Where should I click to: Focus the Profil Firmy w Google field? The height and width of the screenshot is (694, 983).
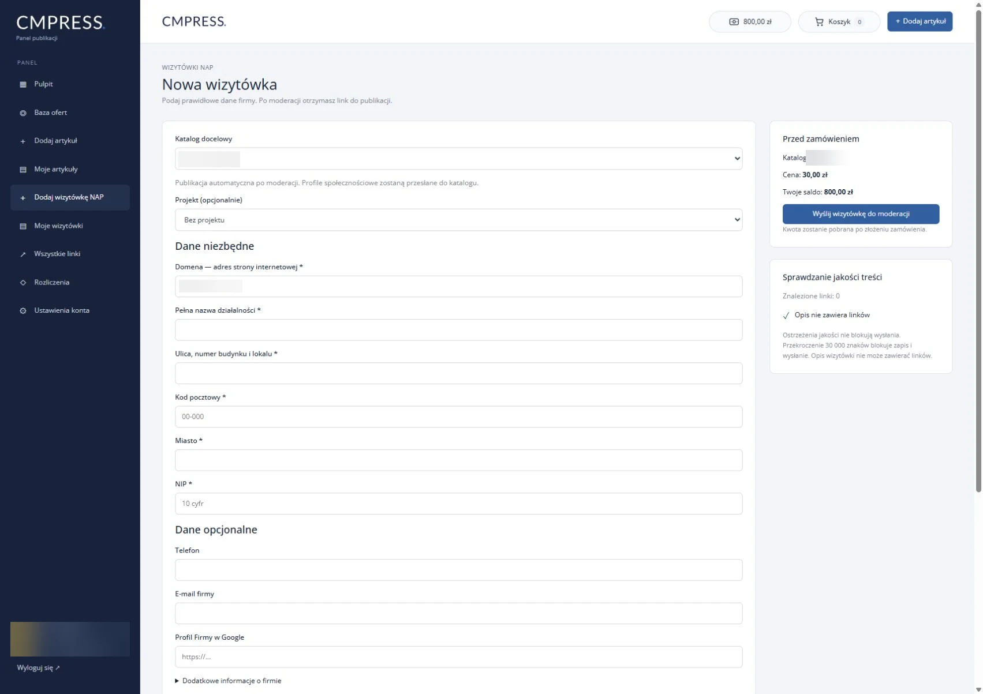(x=458, y=657)
